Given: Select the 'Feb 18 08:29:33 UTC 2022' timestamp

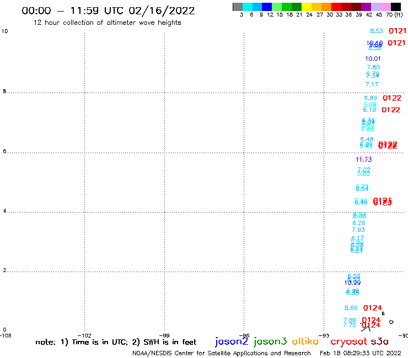Looking at the screenshot, I should pyautogui.click(x=361, y=353).
